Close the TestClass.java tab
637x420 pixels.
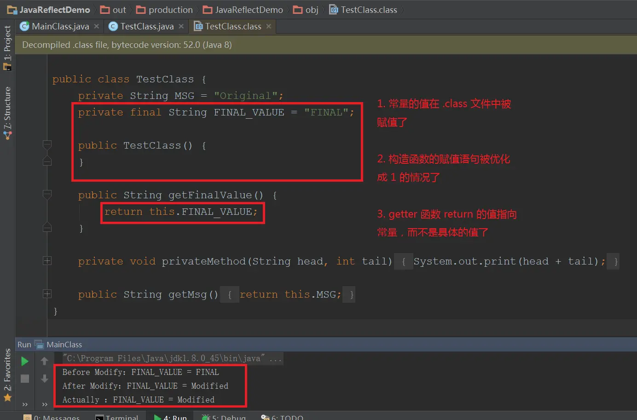[181, 26]
